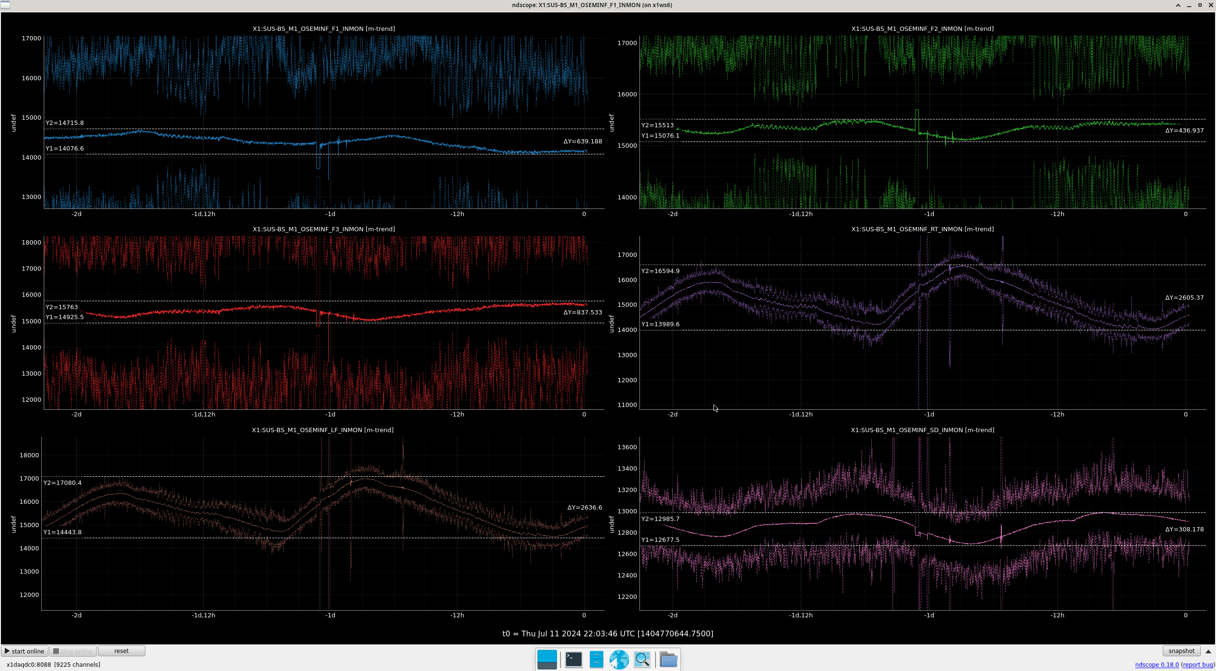This screenshot has height=671, width=1216.
Task: Click the ΔY=436.937 readout
Action: pos(1184,130)
